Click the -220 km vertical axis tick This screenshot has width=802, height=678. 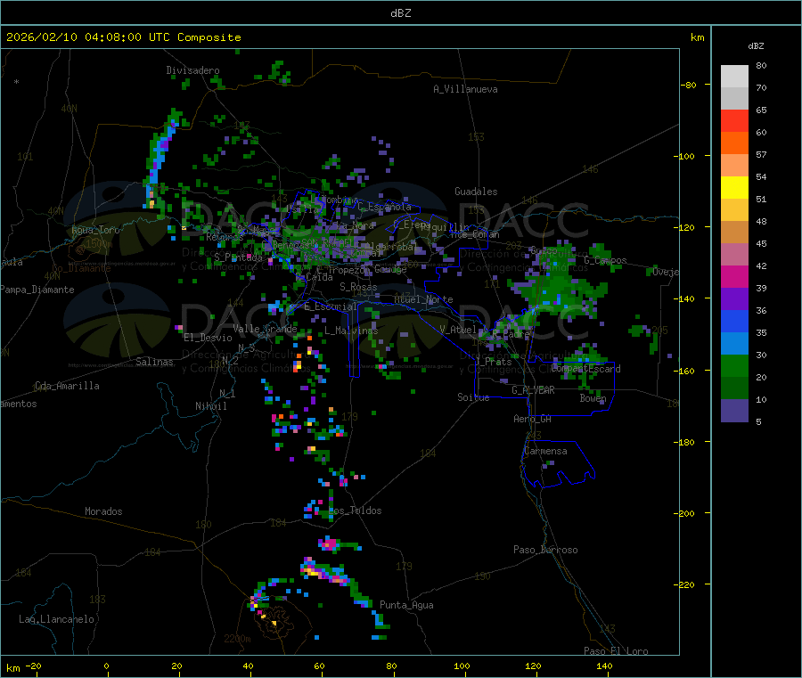coord(686,584)
